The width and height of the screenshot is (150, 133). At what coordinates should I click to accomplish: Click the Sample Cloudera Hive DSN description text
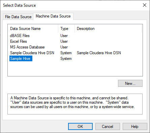click(99, 53)
